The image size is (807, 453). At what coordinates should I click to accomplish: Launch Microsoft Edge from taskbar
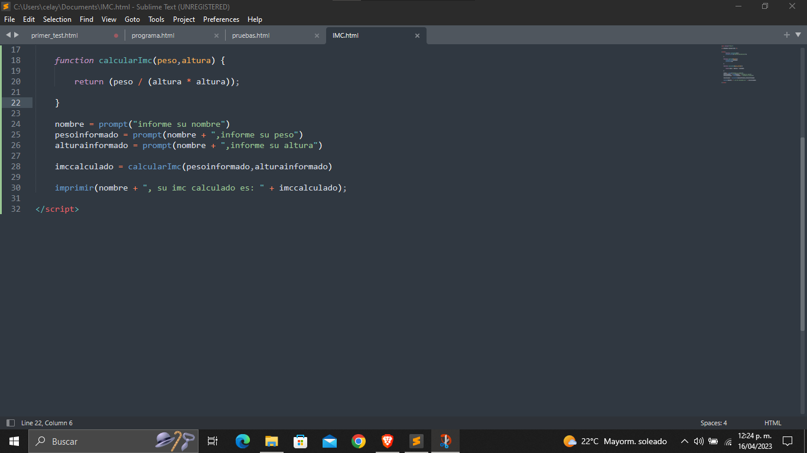[x=242, y=441]
